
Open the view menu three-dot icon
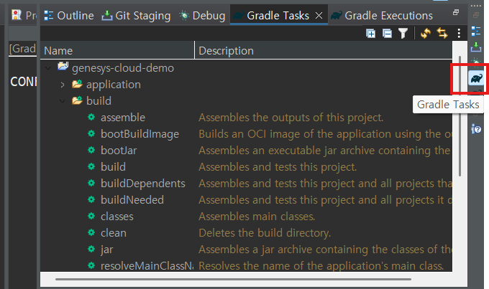click(x=459, y=33)
